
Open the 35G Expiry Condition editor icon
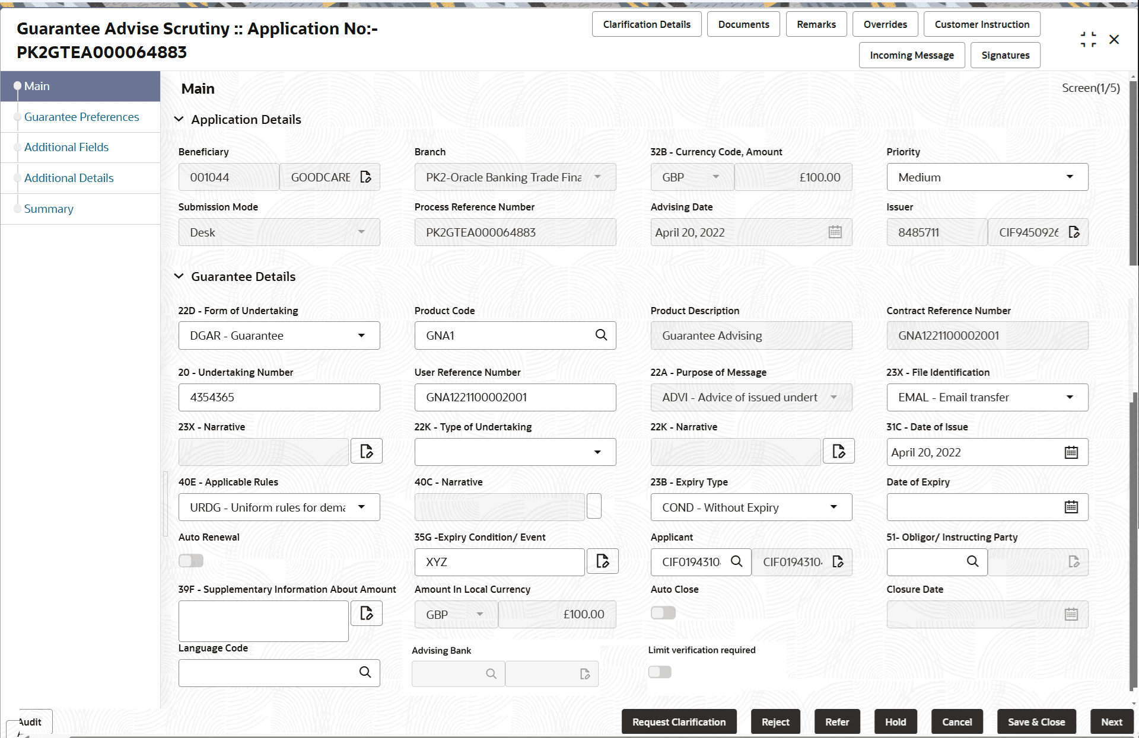coord(602,561)
